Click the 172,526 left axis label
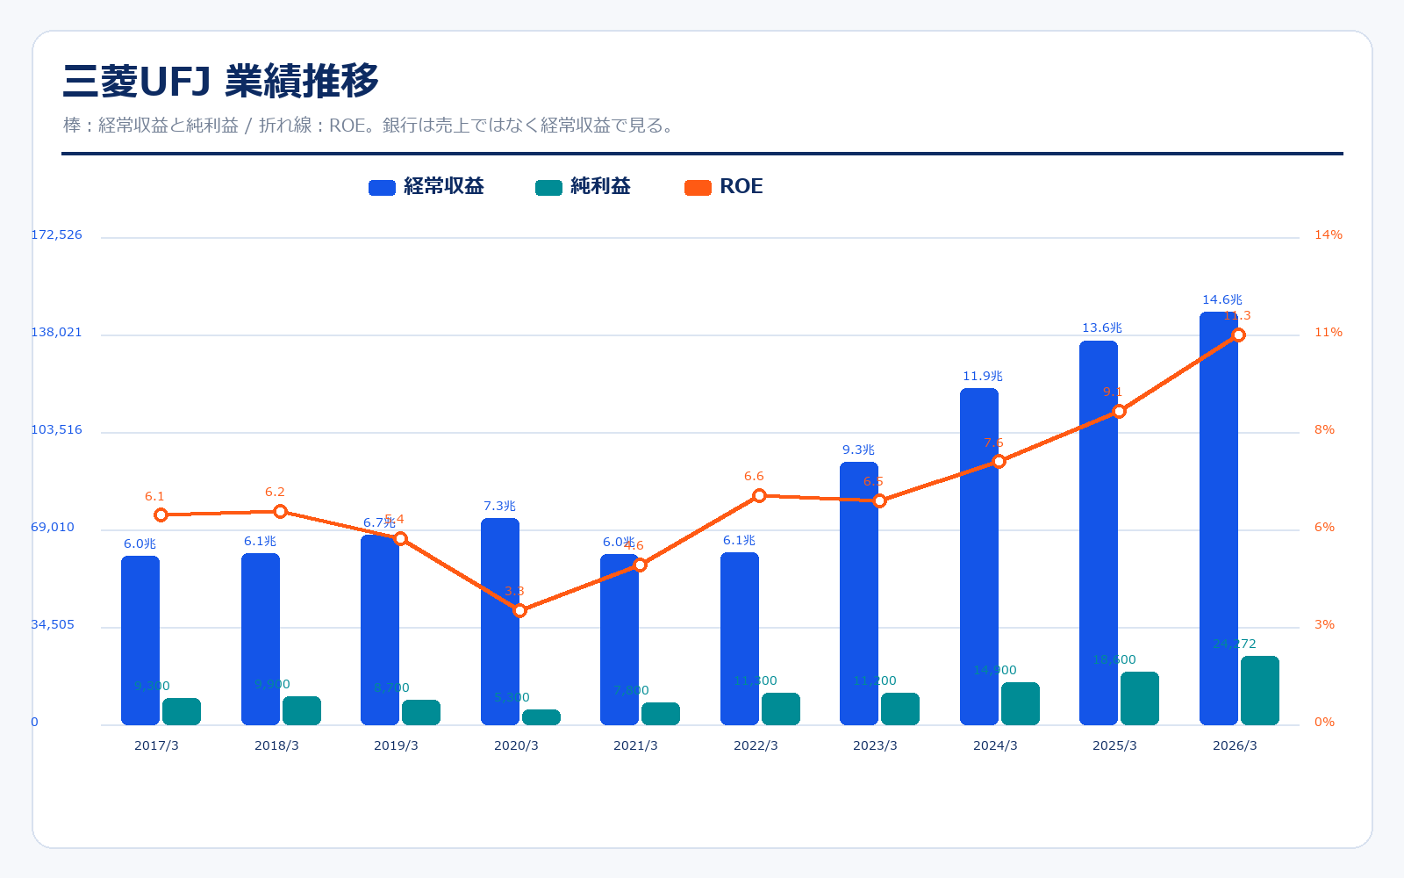1404x878 pixels. click(x=57, y=235)
